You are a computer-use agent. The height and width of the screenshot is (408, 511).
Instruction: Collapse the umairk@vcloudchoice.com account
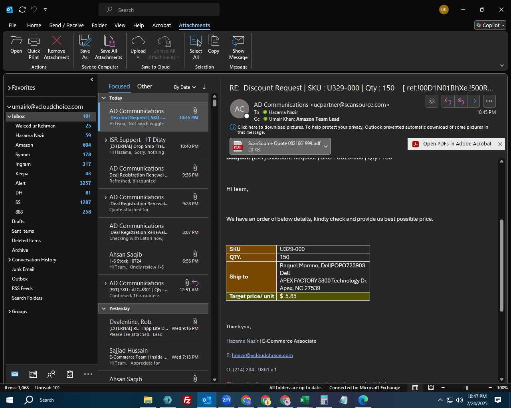tap(9, 107)
